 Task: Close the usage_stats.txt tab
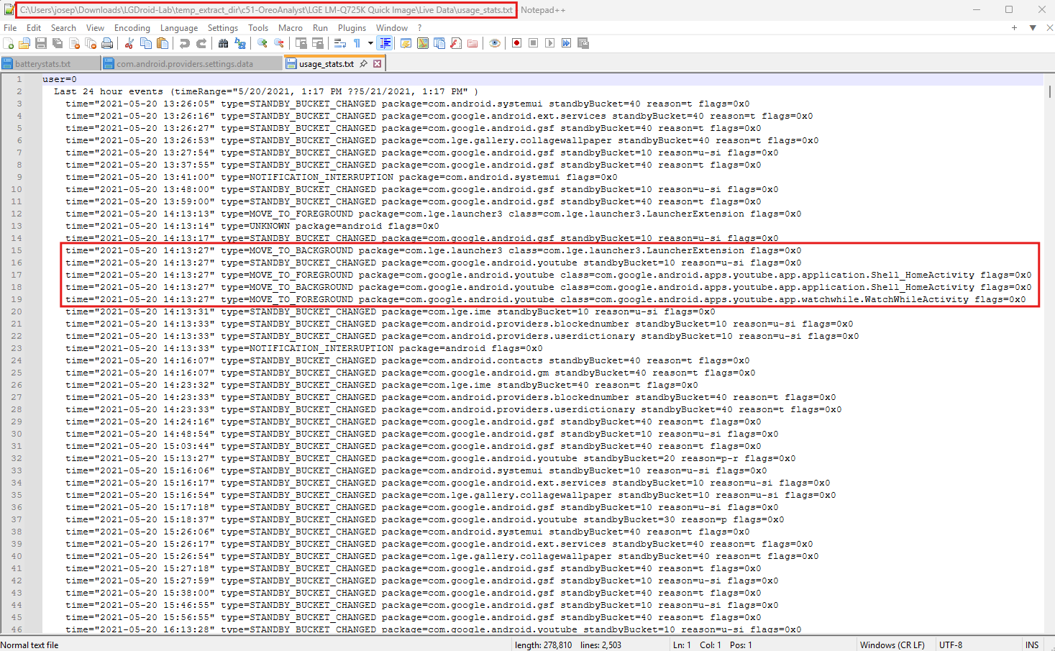pyautogui.click(x=377, y=64)
